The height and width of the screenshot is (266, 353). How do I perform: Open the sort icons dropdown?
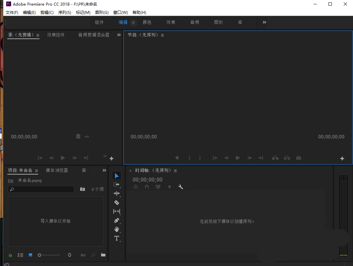click(70, 255)
